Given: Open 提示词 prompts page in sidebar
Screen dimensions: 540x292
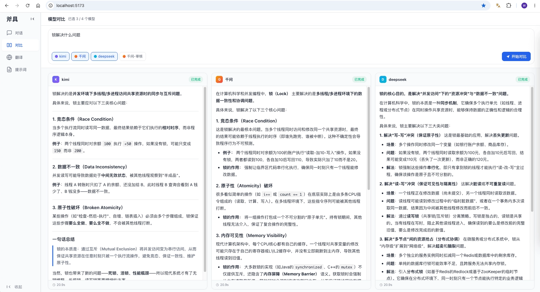Looking at the screenshot, I should point(20,70).
